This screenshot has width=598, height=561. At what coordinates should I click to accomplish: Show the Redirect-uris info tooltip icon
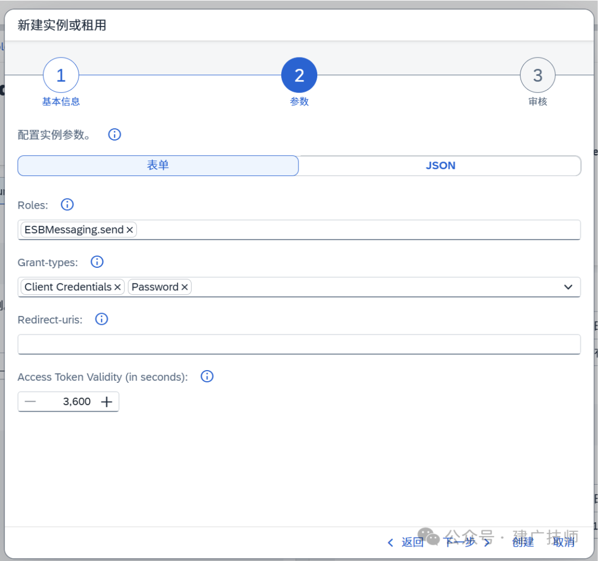[101, 319]
